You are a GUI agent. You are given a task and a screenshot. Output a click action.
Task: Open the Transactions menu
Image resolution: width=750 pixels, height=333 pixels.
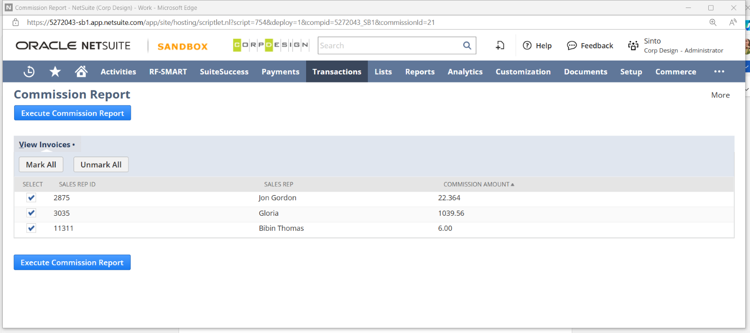tap(337, 72)
